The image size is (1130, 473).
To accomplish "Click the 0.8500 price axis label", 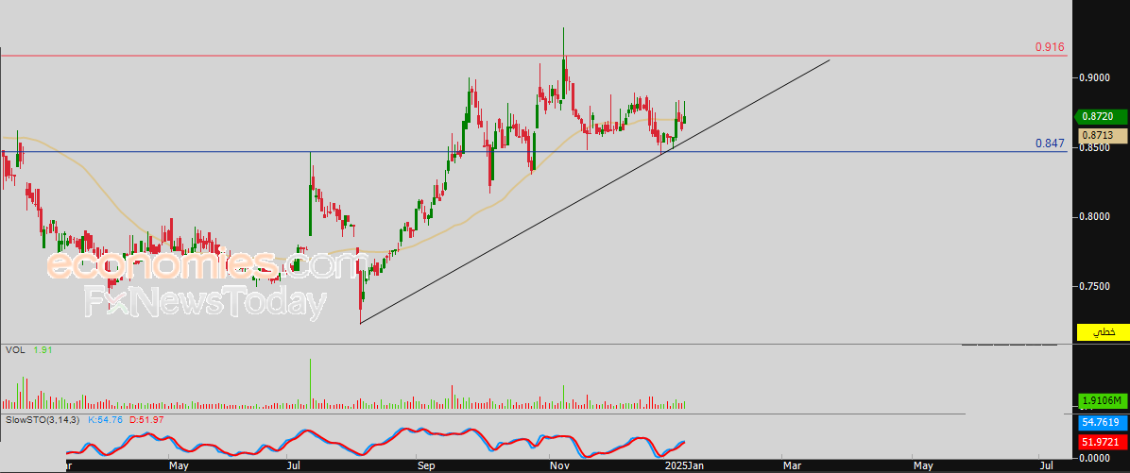I will click(x=1095, y=147).
